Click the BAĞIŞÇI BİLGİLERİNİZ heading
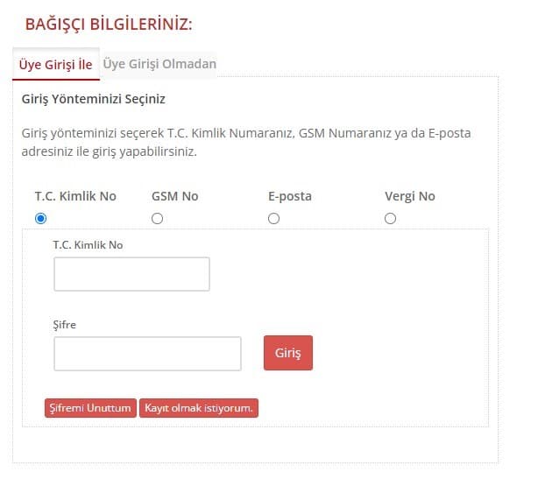The height and width of the screenshot is (479, 559). (x=109, y=24)
